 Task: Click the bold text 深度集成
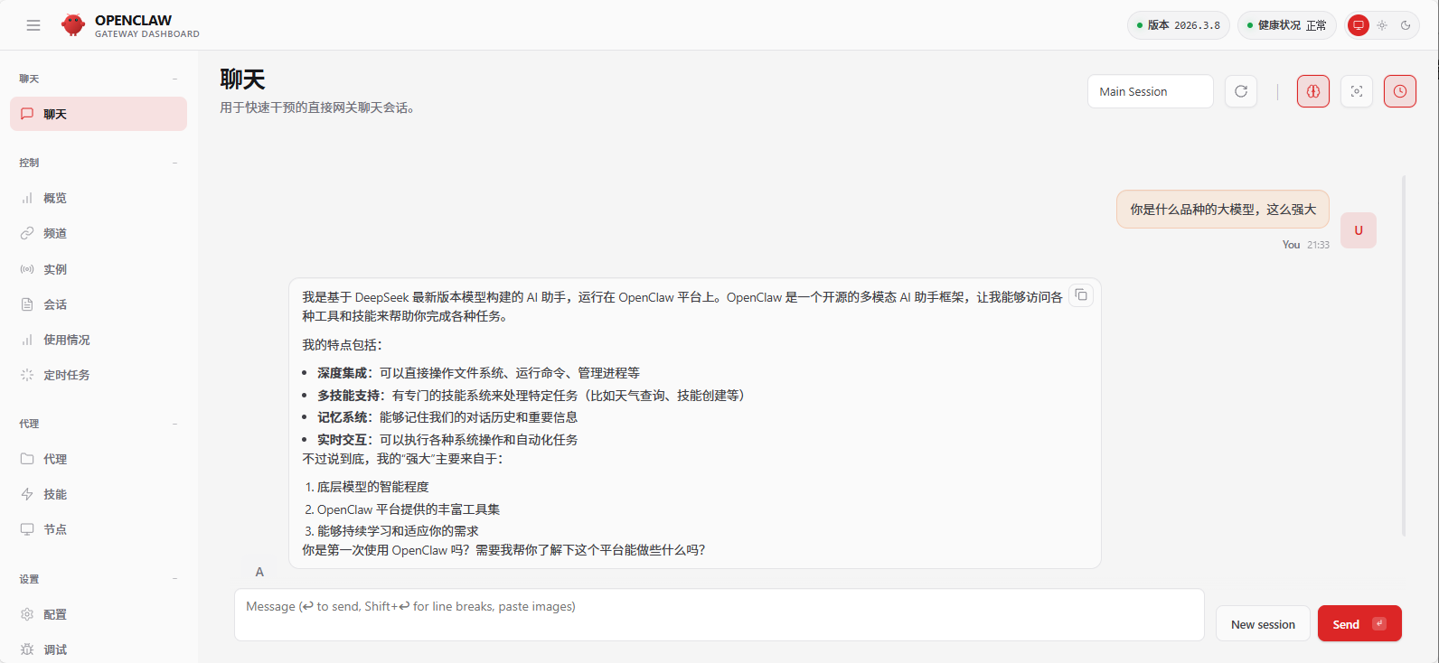click(343, 372)
